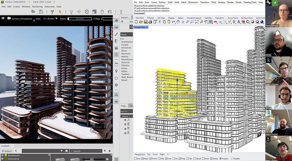Click the blue render sphere icon in Rhino
This screenshot has width=292, height=161.
coord(262,22)
